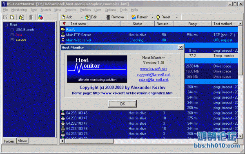Switch to the Folders tab
The height and width of the screenshot is (154, 245).
[9, 141]
